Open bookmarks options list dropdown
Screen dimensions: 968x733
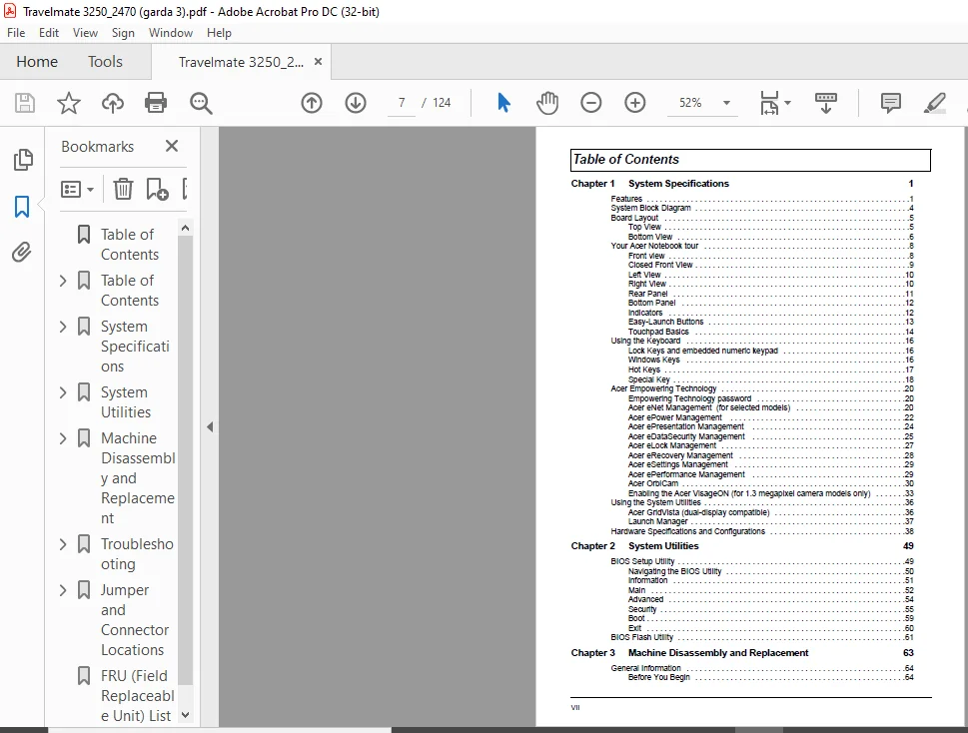click(x=77, y=189)
